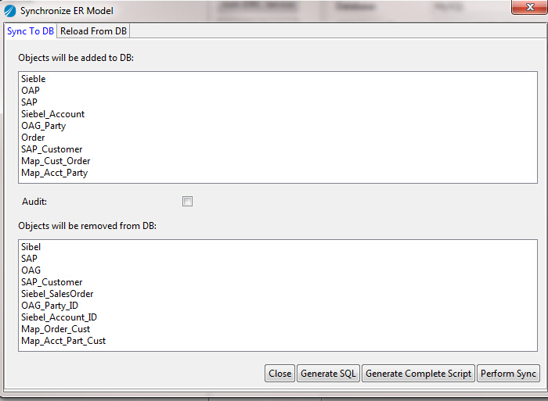Pick Map_Order_Cust in the removed list
Screen dimensions: 548x401
coord(56,329)
